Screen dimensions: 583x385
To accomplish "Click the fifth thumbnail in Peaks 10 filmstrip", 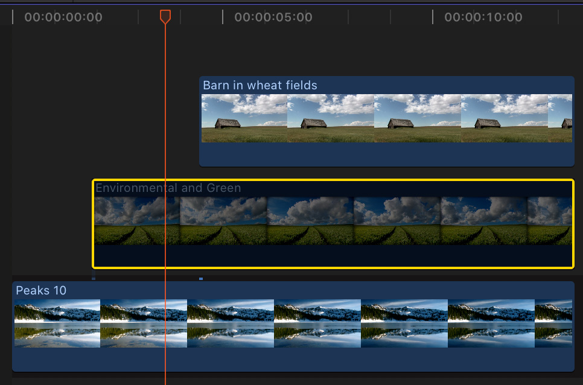I will coord(404,323).
